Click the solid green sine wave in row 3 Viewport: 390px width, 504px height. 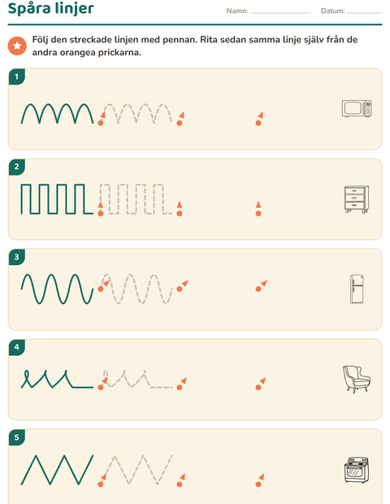57,289
